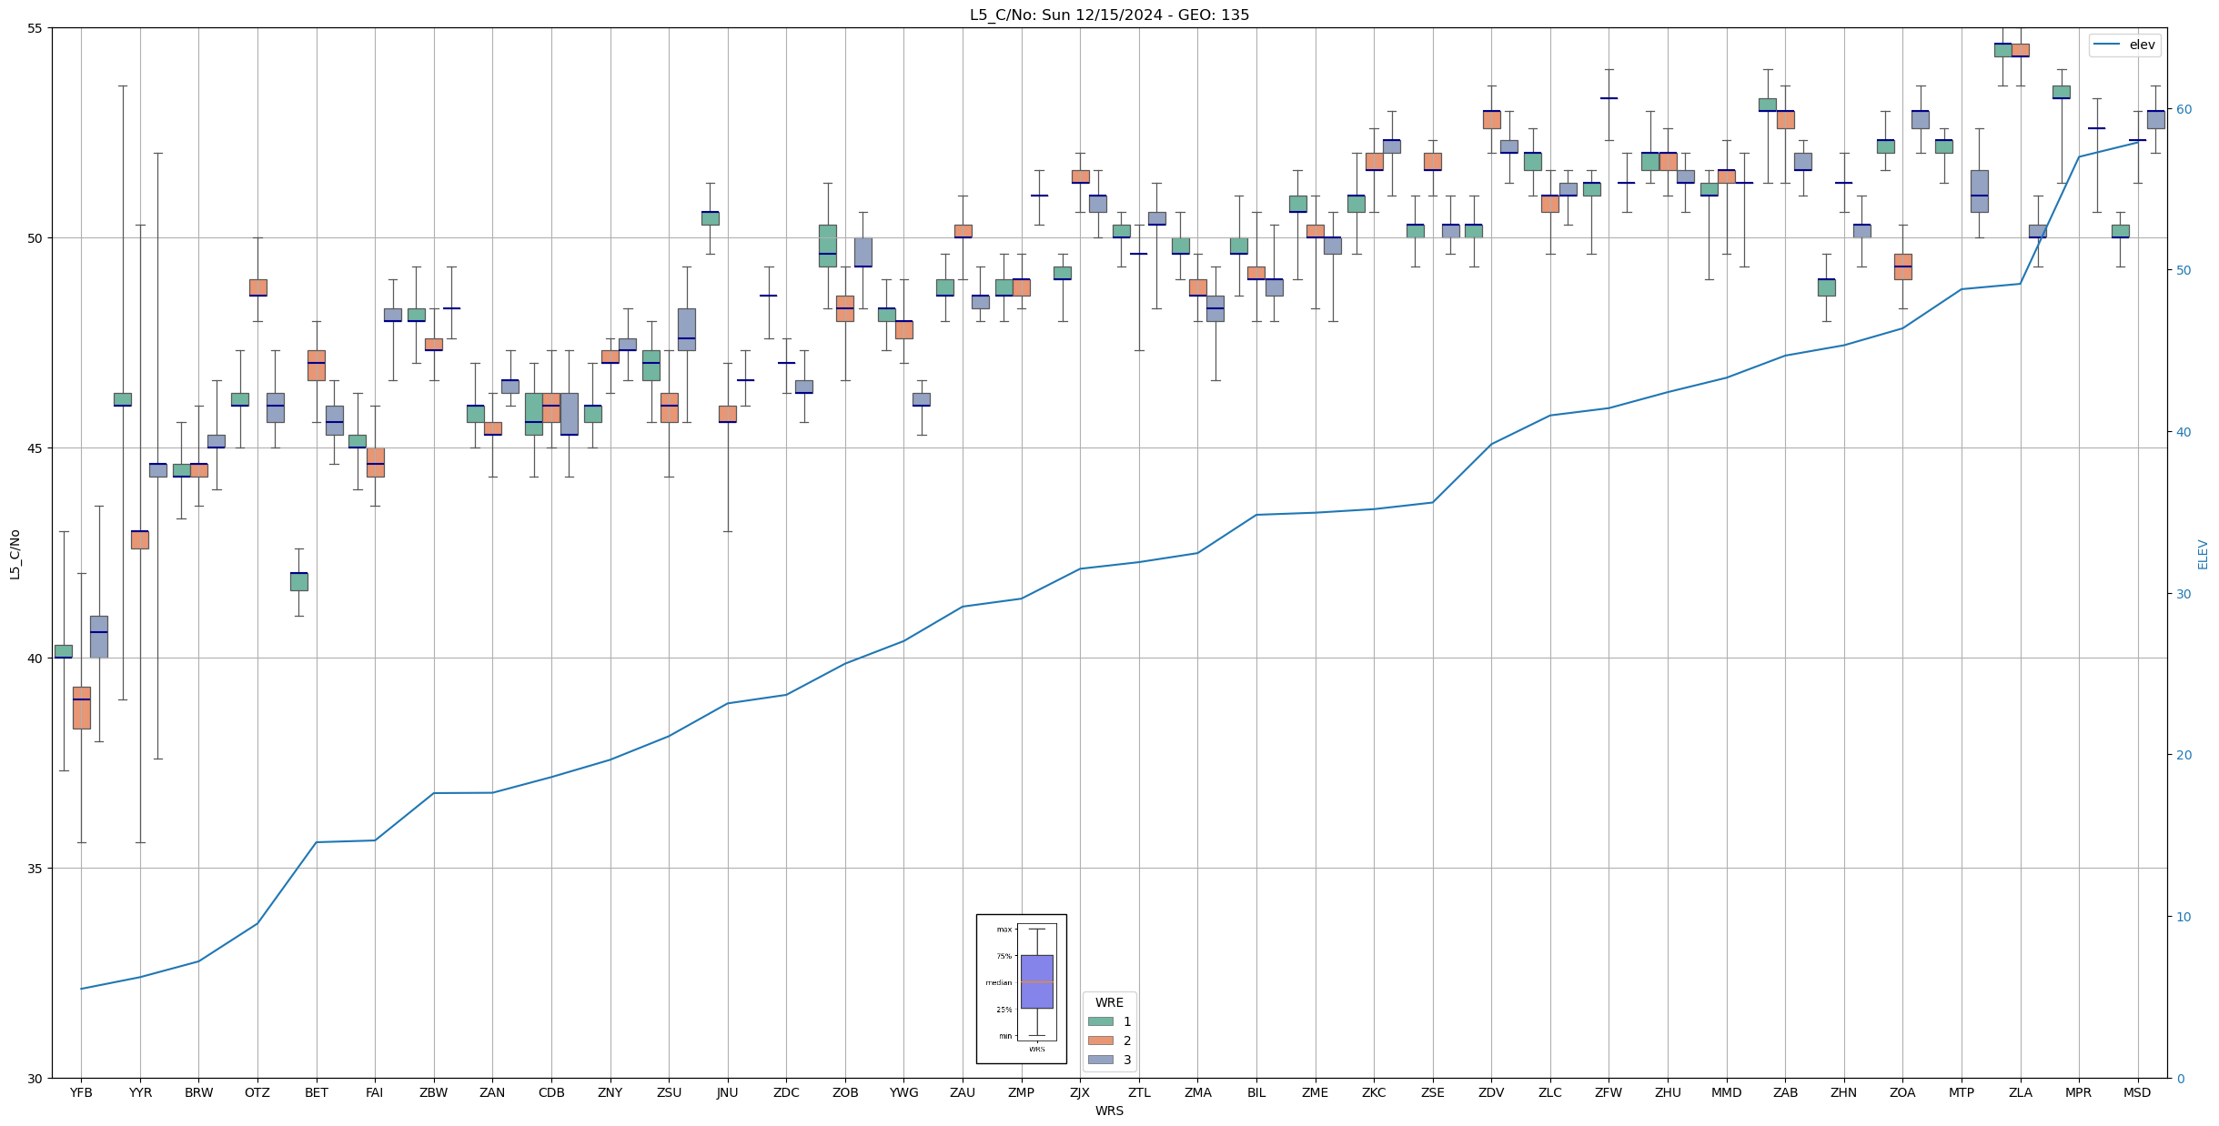
Task: Click the YFB station label on x-axis
Action: tap(81, 1092)
